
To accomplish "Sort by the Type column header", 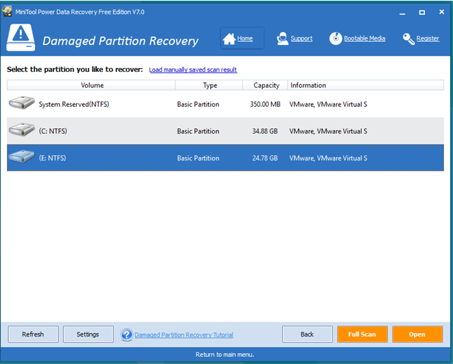I will point(209,85).
